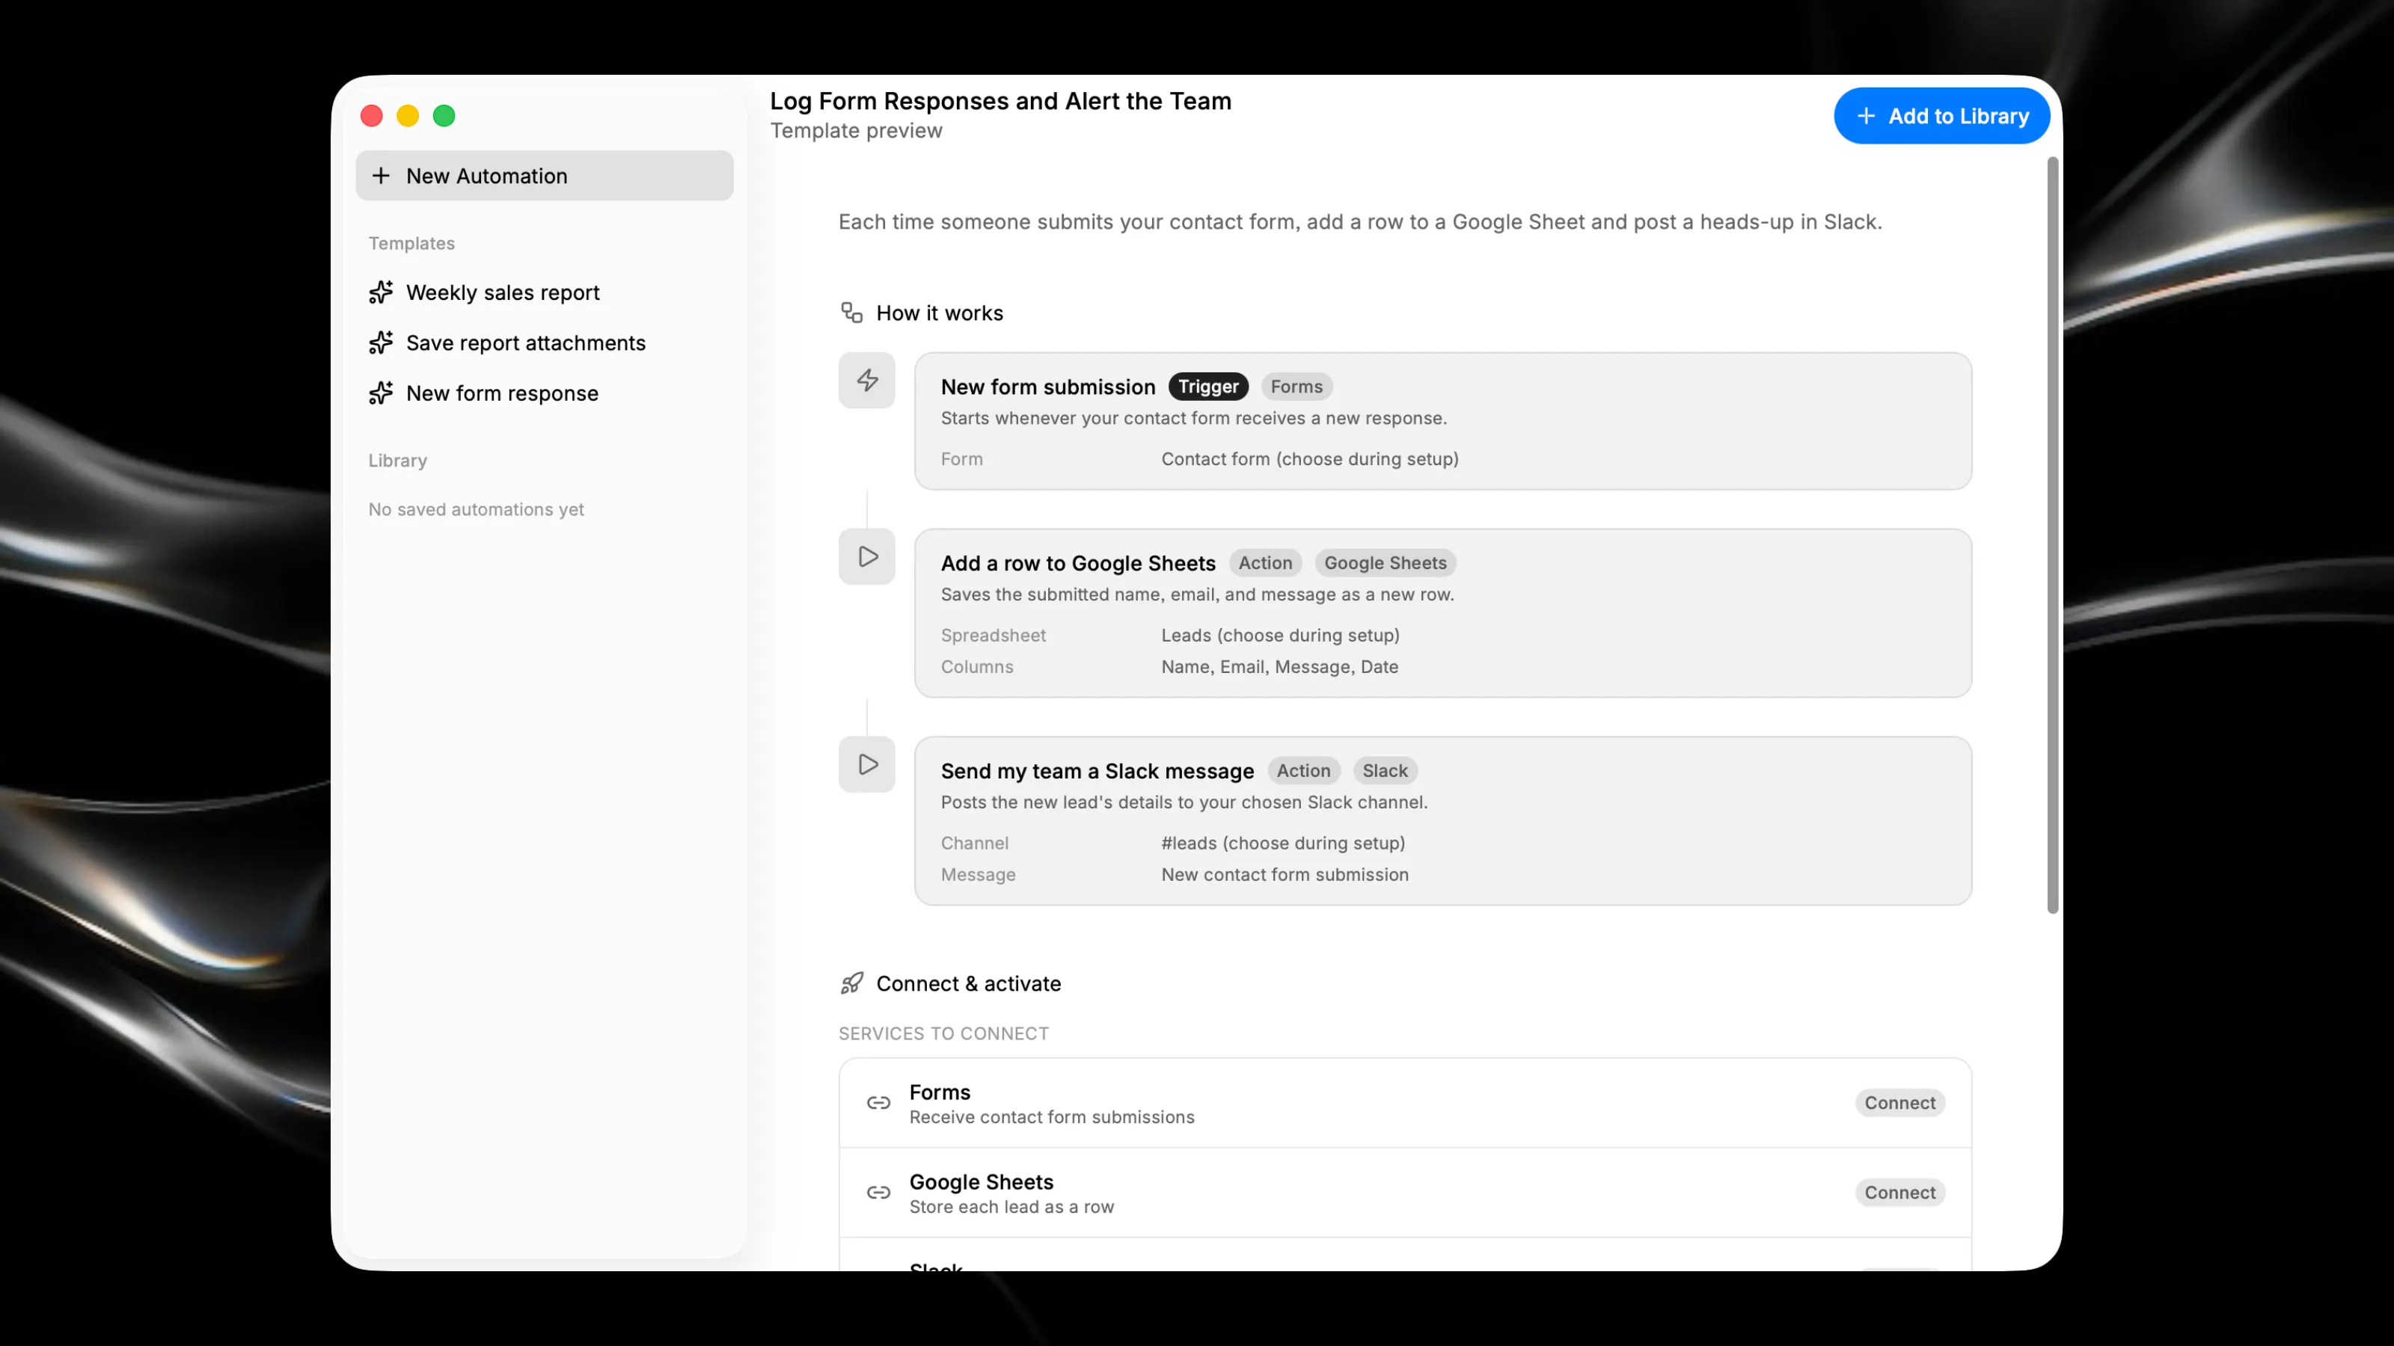The image size is (2394, 1346).
Task: Click the New form submission card title
Action: click(1047, 387)
